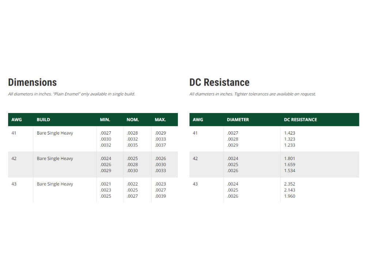Click the Dimensions section heading
Screen dimensions: 374x280
(x=32, y=82)
